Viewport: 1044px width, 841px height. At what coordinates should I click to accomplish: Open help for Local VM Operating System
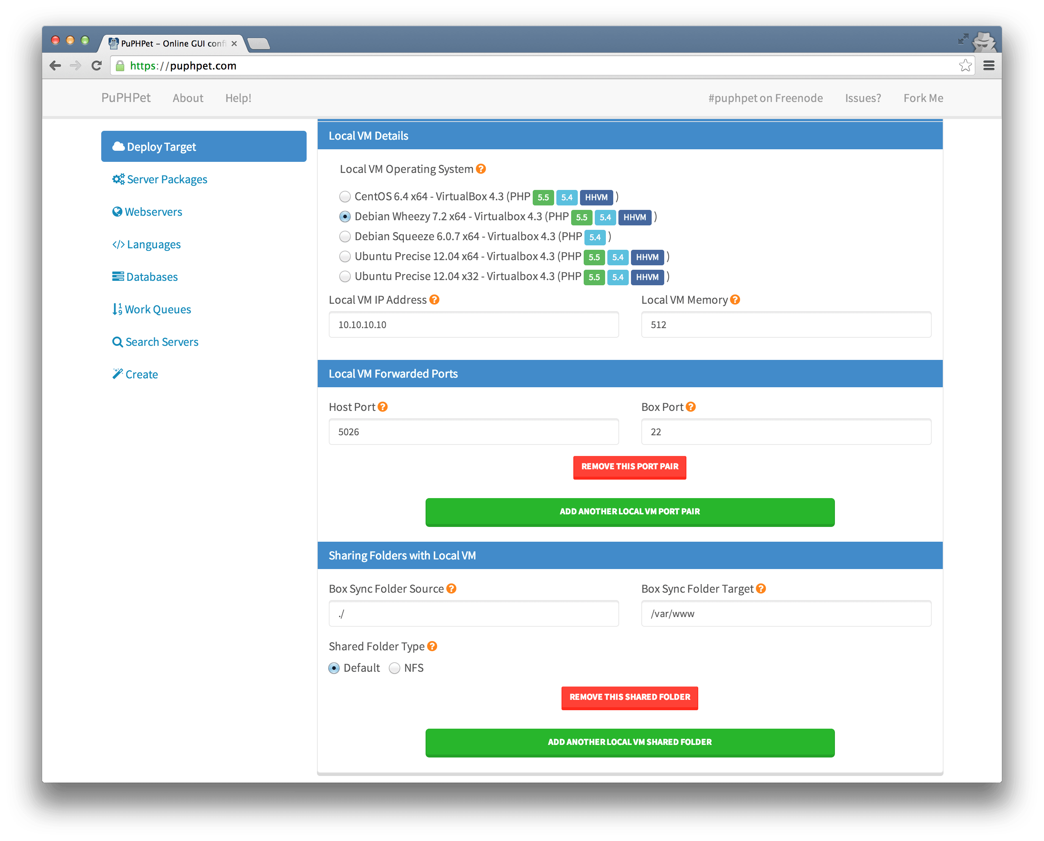(481, 169)
